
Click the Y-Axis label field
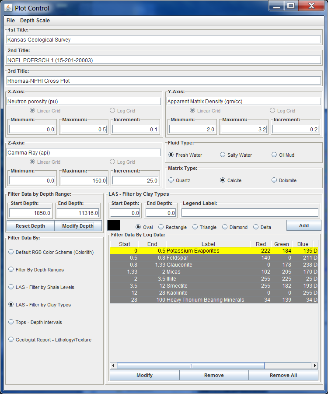(244, 101)
